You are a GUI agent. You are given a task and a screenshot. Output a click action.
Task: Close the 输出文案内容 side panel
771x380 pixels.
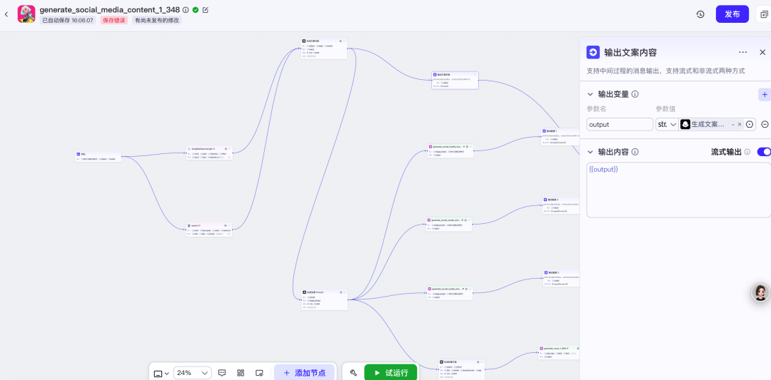(x=762, y=52)
